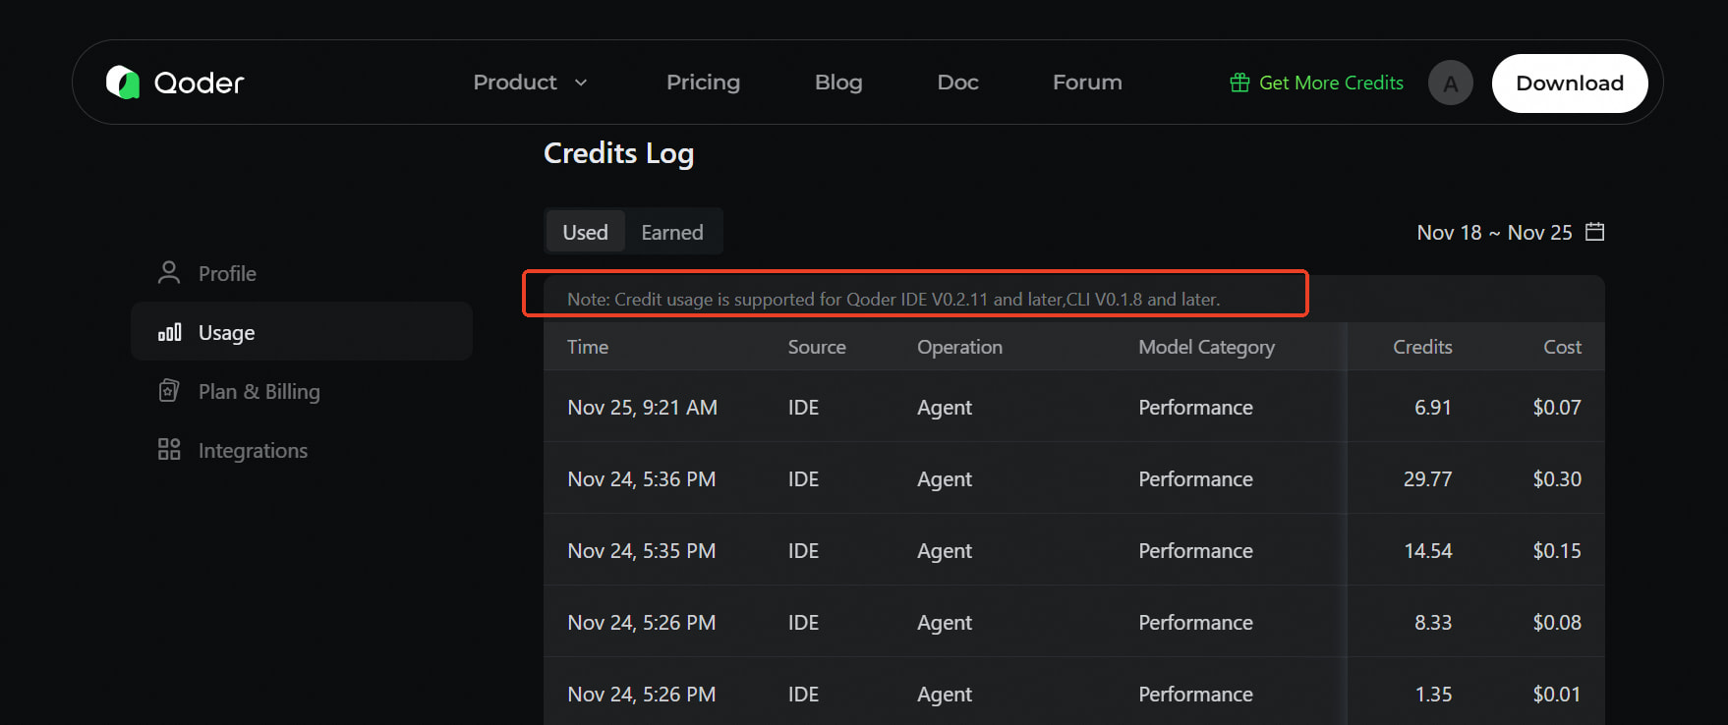The image size is (1728, 725).
Task: Open the Doc link
Action: [957, 83]
